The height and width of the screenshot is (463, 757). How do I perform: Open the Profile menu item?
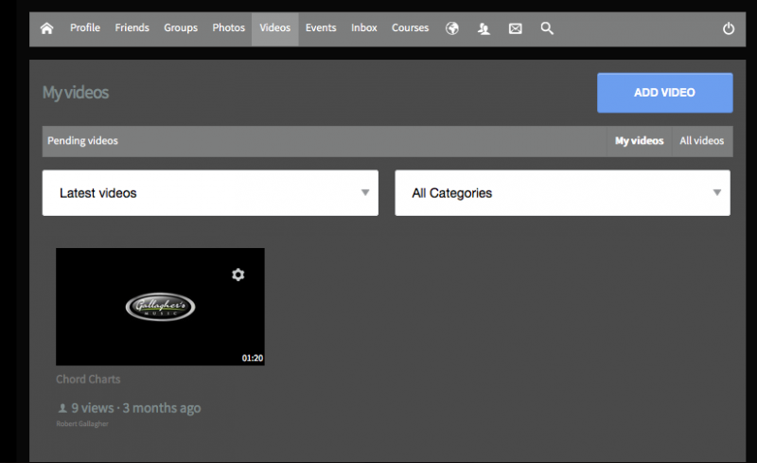(x=85, y=28)
